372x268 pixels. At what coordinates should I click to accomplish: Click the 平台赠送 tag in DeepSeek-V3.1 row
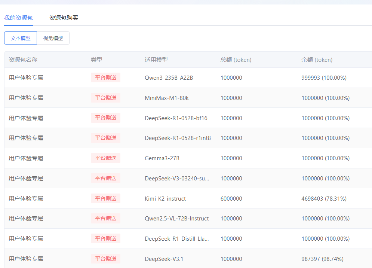105,259
